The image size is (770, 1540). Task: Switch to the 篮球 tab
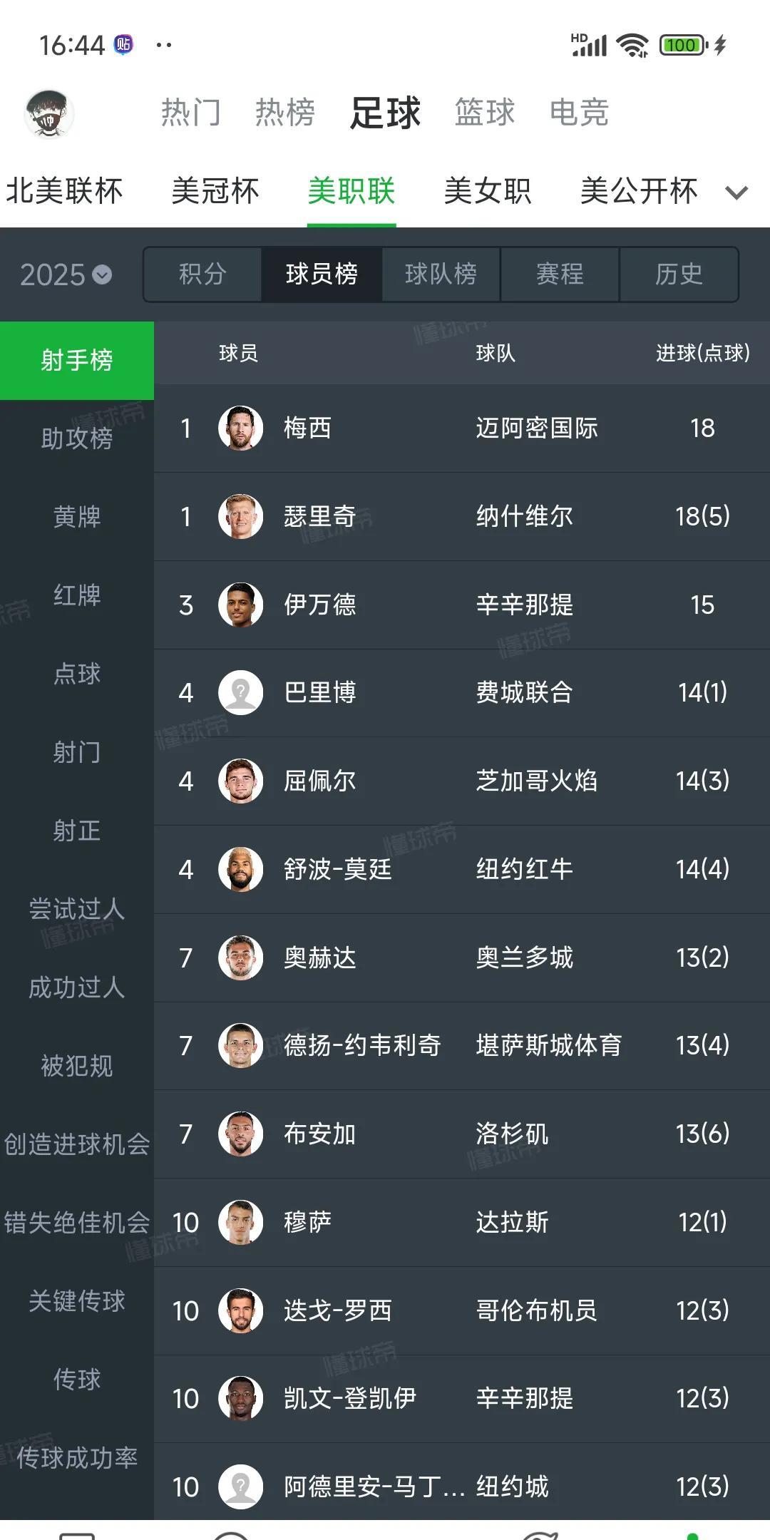pos(485,113)
